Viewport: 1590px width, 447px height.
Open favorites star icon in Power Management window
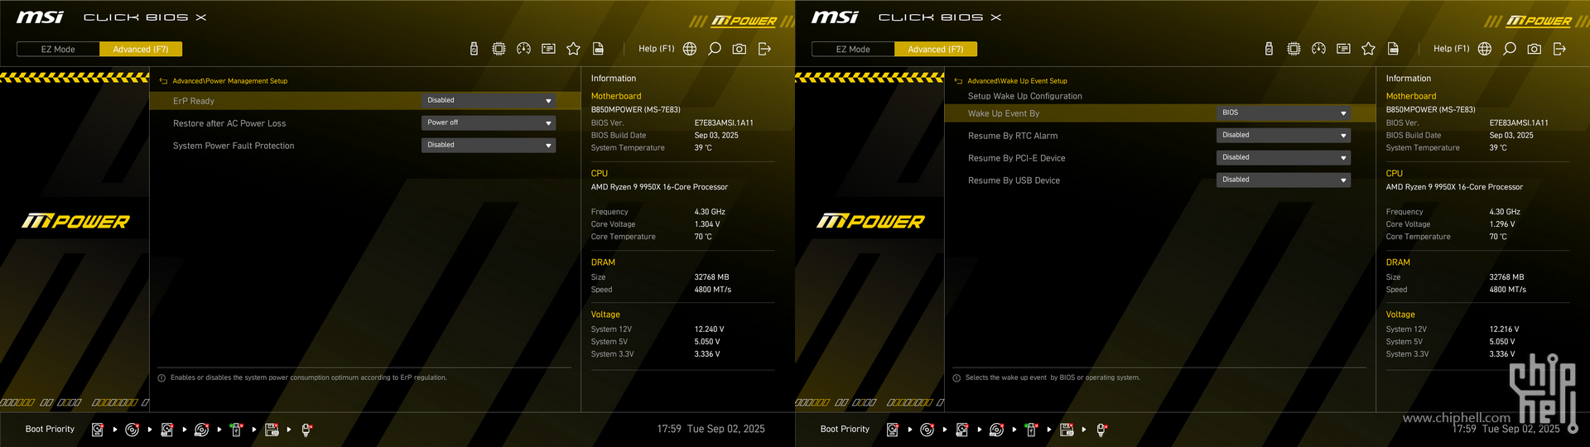(x=573, y=49)
